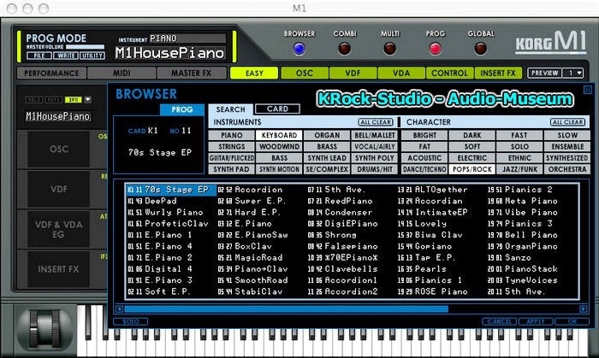The image size is (599, 358).
Task: Toggle the POPS/ROCK character filter
Action: tap(472, 169)
